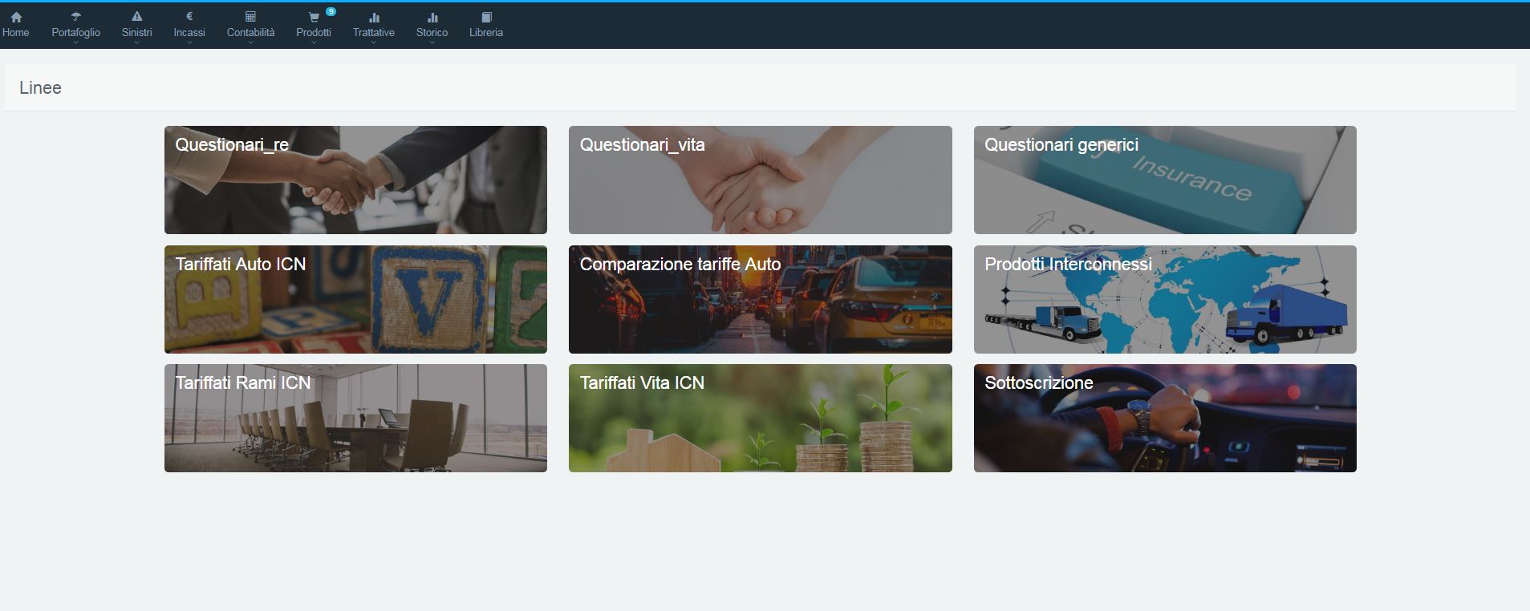Click the Sinistri text label
This screenshot has height=611, width=1530.
coord(137,33)
